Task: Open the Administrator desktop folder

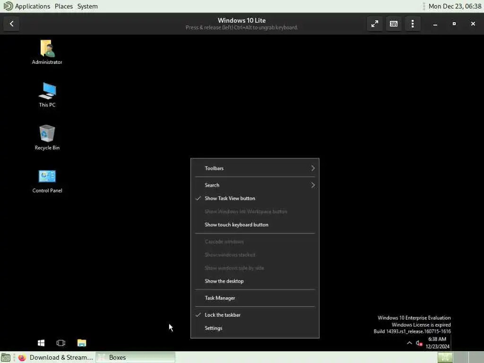Action: coord(47,52)
